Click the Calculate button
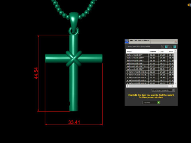The image size is (191, 143). [151, 102]
